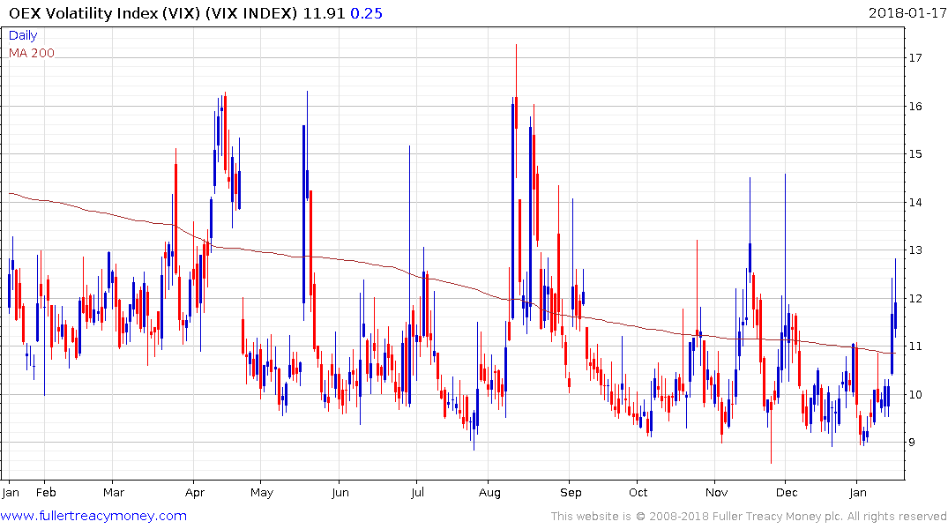Select the last price value 11.91
The image size is (948, 529).
[x=324, y=13]
